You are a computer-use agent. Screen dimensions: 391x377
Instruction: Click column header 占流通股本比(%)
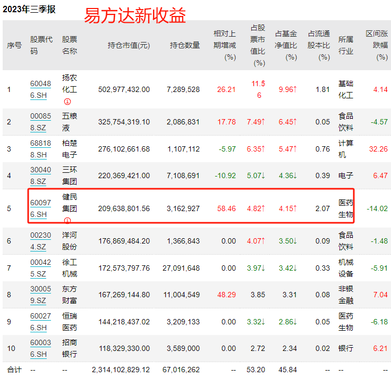(x=319, y=45)
